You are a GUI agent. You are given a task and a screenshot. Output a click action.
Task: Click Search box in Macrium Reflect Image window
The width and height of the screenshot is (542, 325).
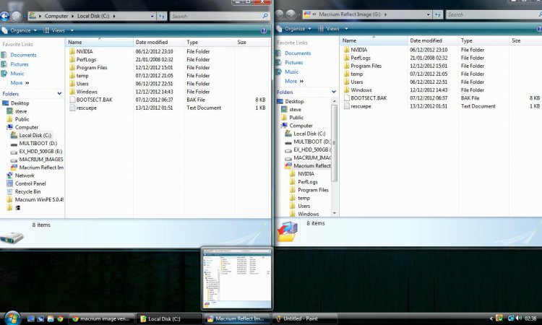494,14
